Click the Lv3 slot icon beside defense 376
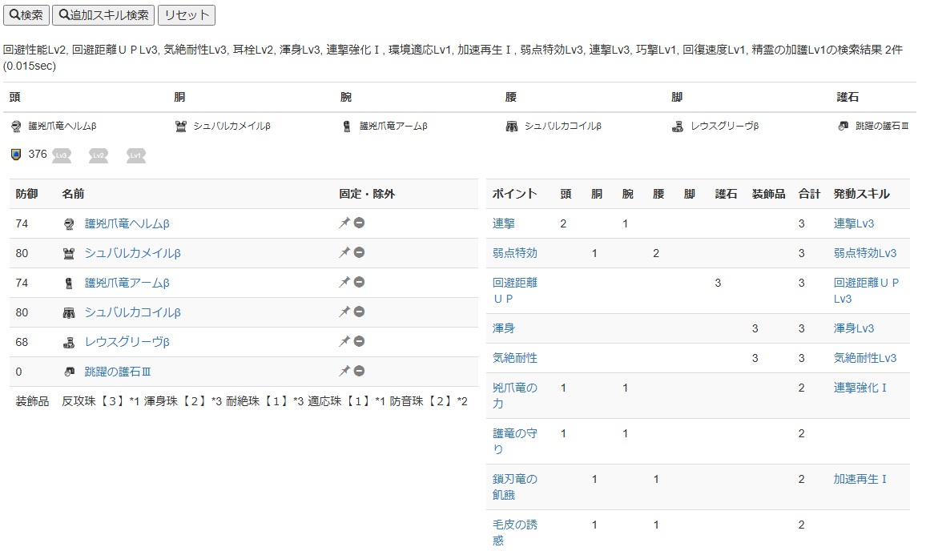The width and height of the screenshot is (930, 555). (62, 155)
